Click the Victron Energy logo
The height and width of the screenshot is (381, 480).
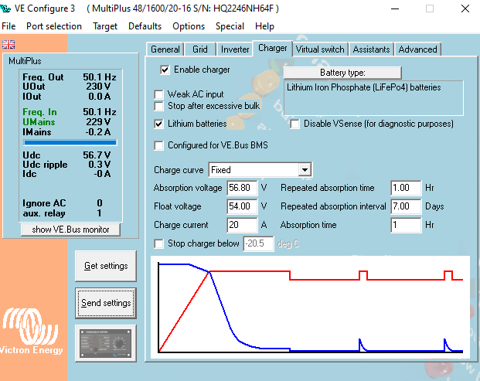point(31,331)
